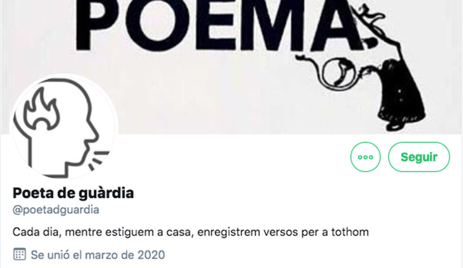Open the POEMA header banner image
The image size is (463, 268).
tap(231, 67)
